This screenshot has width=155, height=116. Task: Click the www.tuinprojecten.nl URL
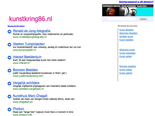(x=24, y=50)
